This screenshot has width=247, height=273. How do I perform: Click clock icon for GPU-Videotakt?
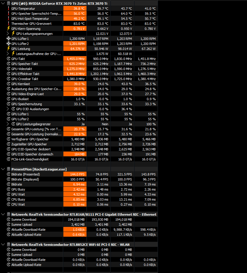coord(8,69)
